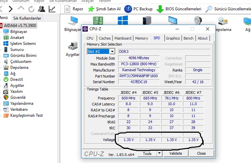Select Aygıtlar in the sidebar tree
This screenshot has width=251, height=163.
(x=17, y=85)
